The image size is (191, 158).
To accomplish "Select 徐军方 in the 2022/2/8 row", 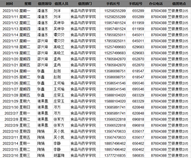I will (59, 119).
